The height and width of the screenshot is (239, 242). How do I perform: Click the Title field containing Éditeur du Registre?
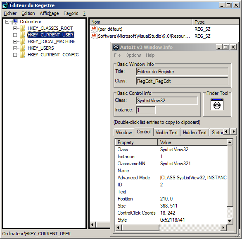click(182, 72)
